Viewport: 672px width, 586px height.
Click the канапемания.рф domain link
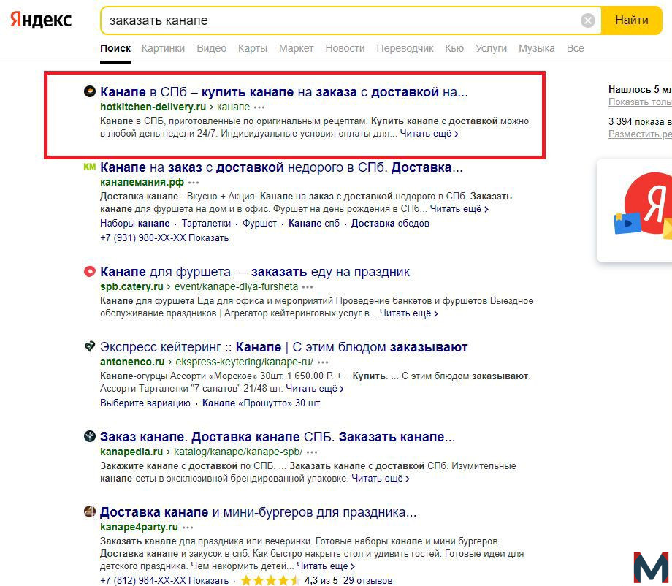tap(142, 182)
